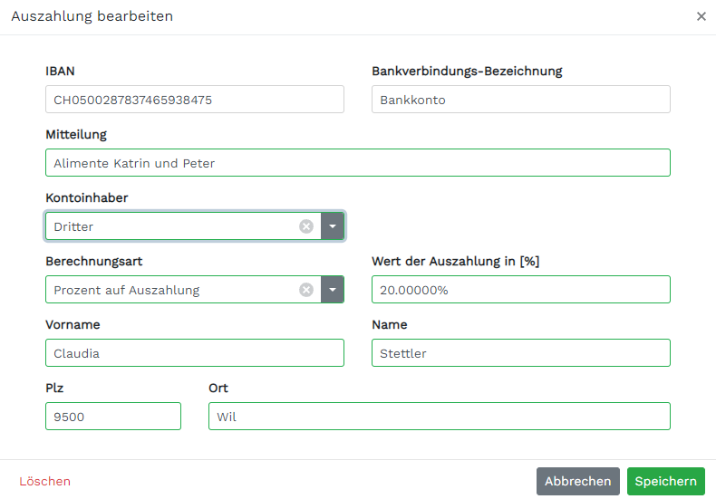Delete the payout using Löschen link
Image resolution: width=716 pixels, height=499 pixels.
coord(44,481)
